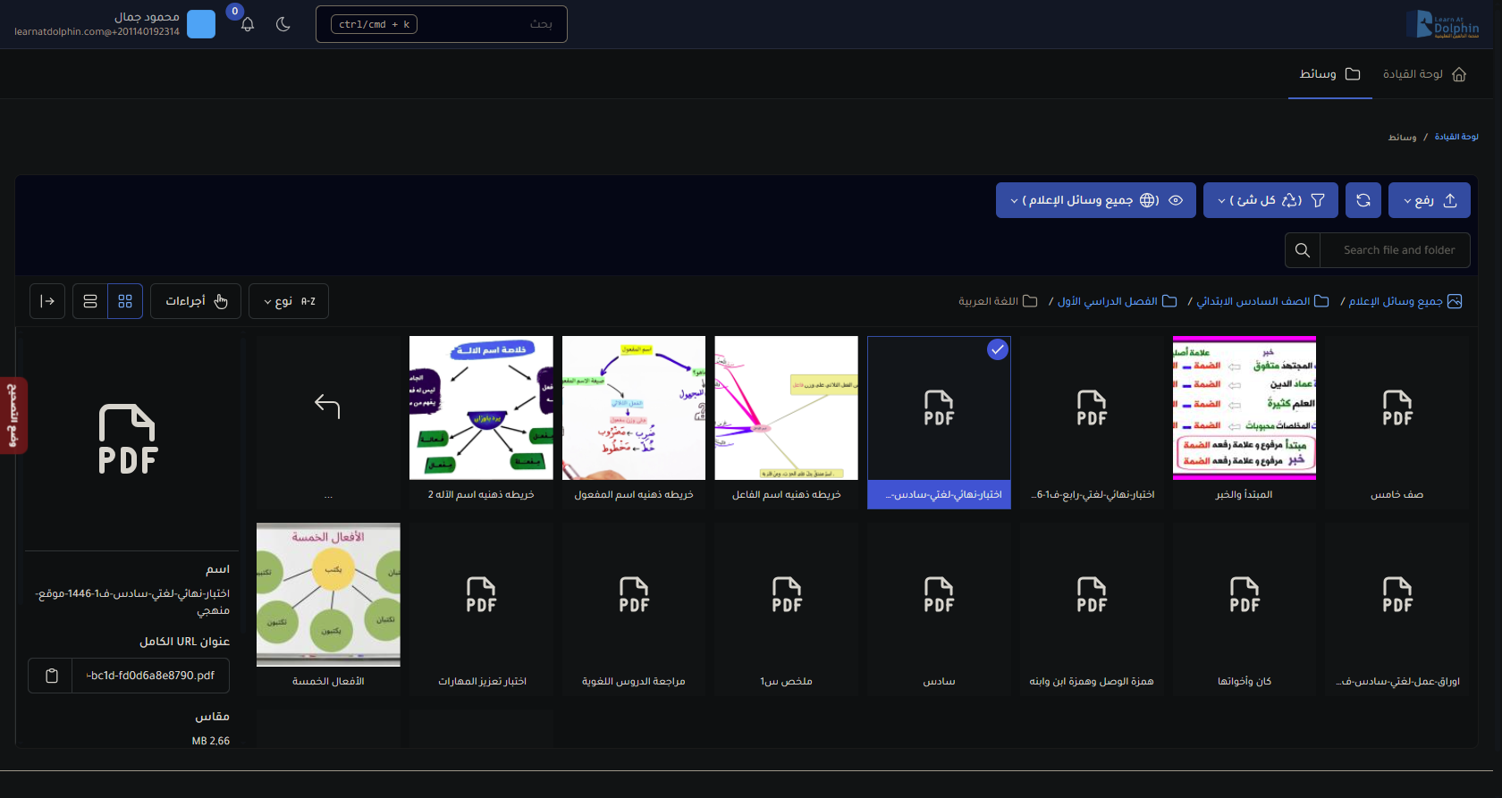The height and width of the screenshot is (798, 1502).
Task: Click the notifications bell icon
Action: point(248,25)
